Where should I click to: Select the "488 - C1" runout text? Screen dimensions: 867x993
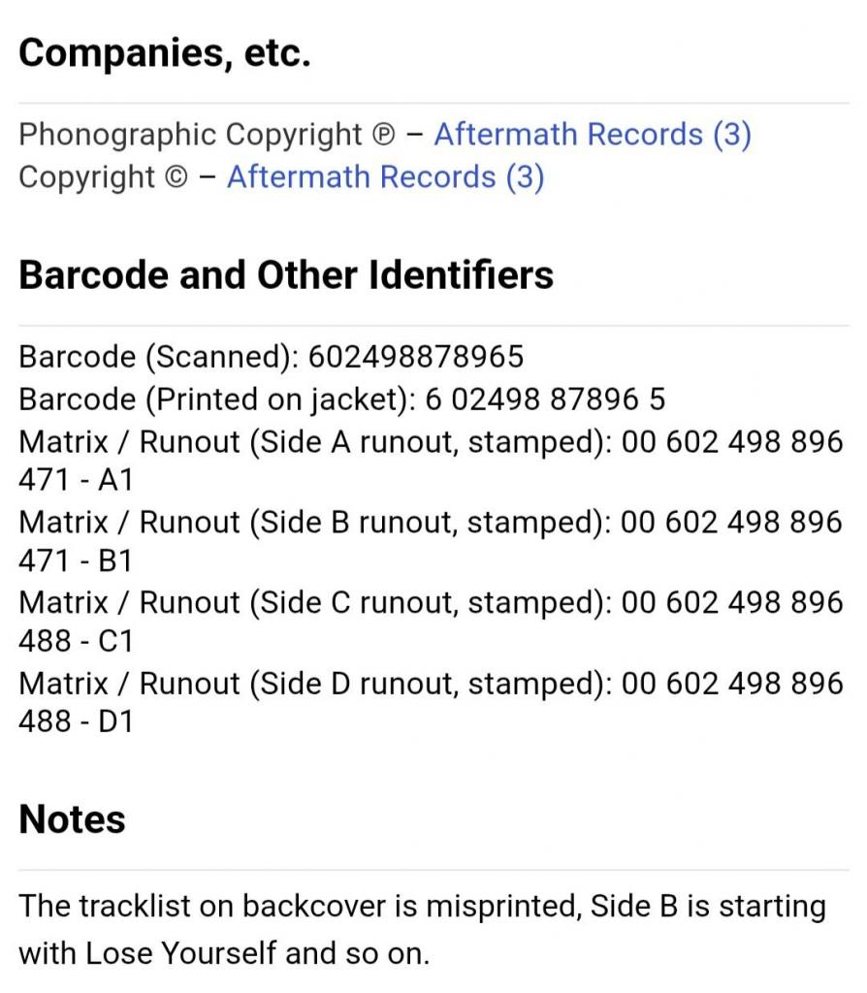click(x=76, y=642)
